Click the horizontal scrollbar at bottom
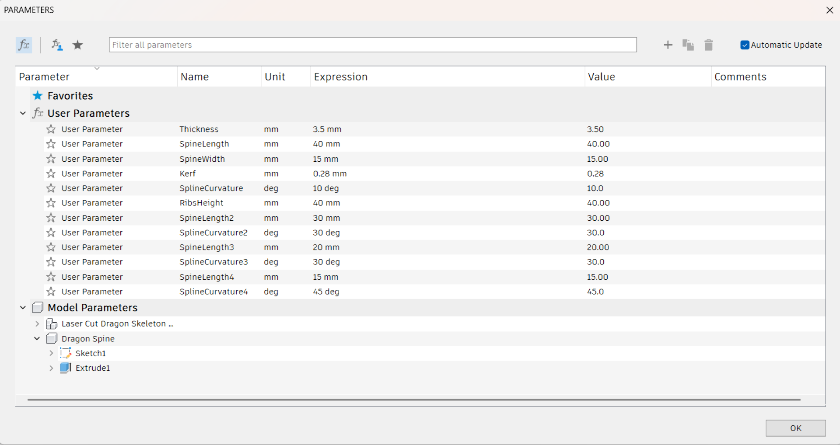The image size is (840, 445). coord(413,400)
